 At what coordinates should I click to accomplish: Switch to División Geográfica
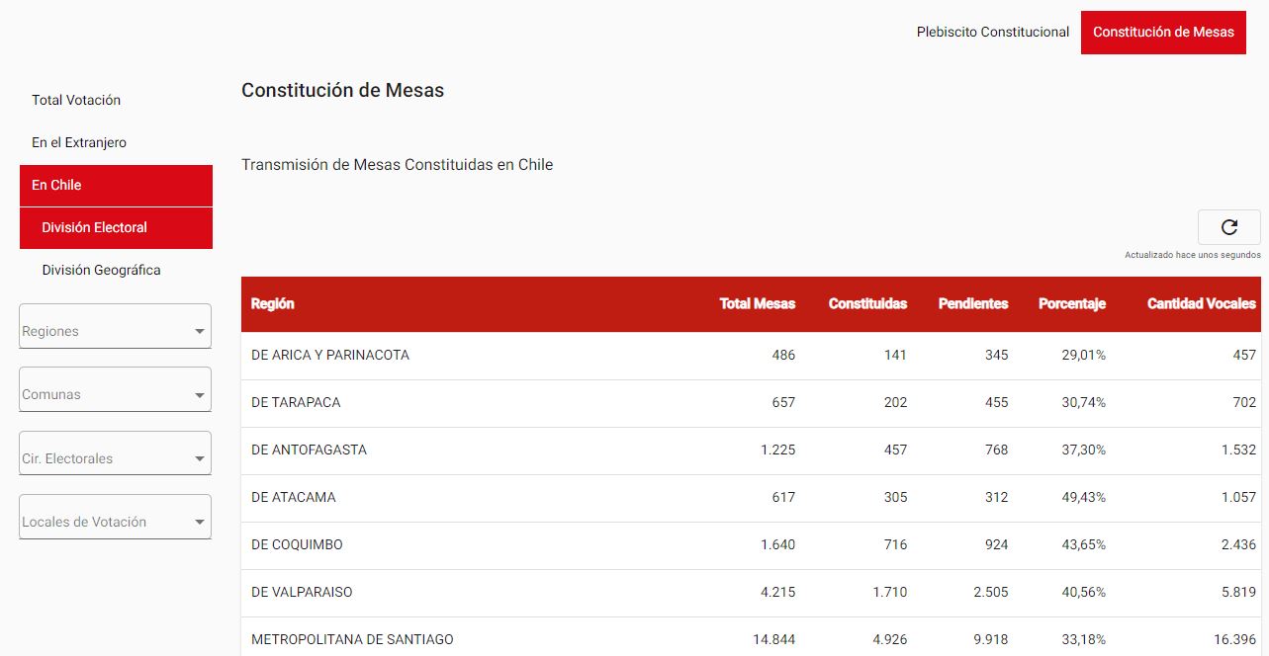pos(101,270)
